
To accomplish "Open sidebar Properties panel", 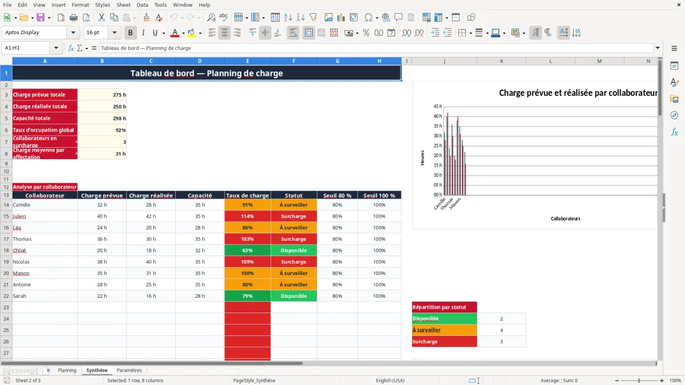I will click(x=674, y=66).
